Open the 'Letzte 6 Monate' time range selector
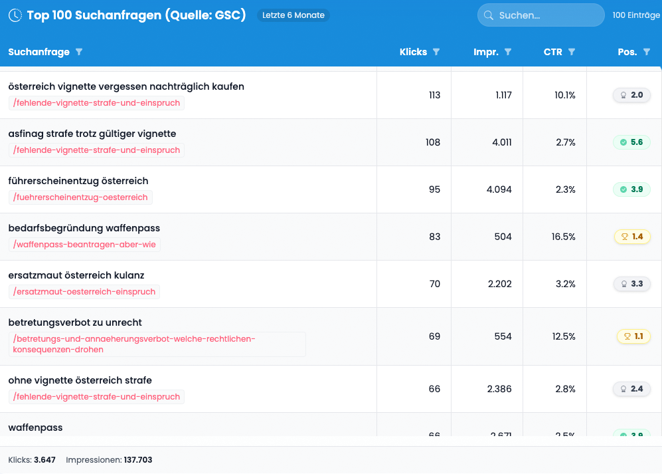The height and width of the screenshot is (474, 662). pos(293,15)
